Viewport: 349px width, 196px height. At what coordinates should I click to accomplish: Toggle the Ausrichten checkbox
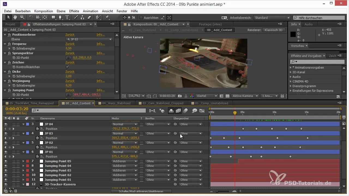point(141,18)
